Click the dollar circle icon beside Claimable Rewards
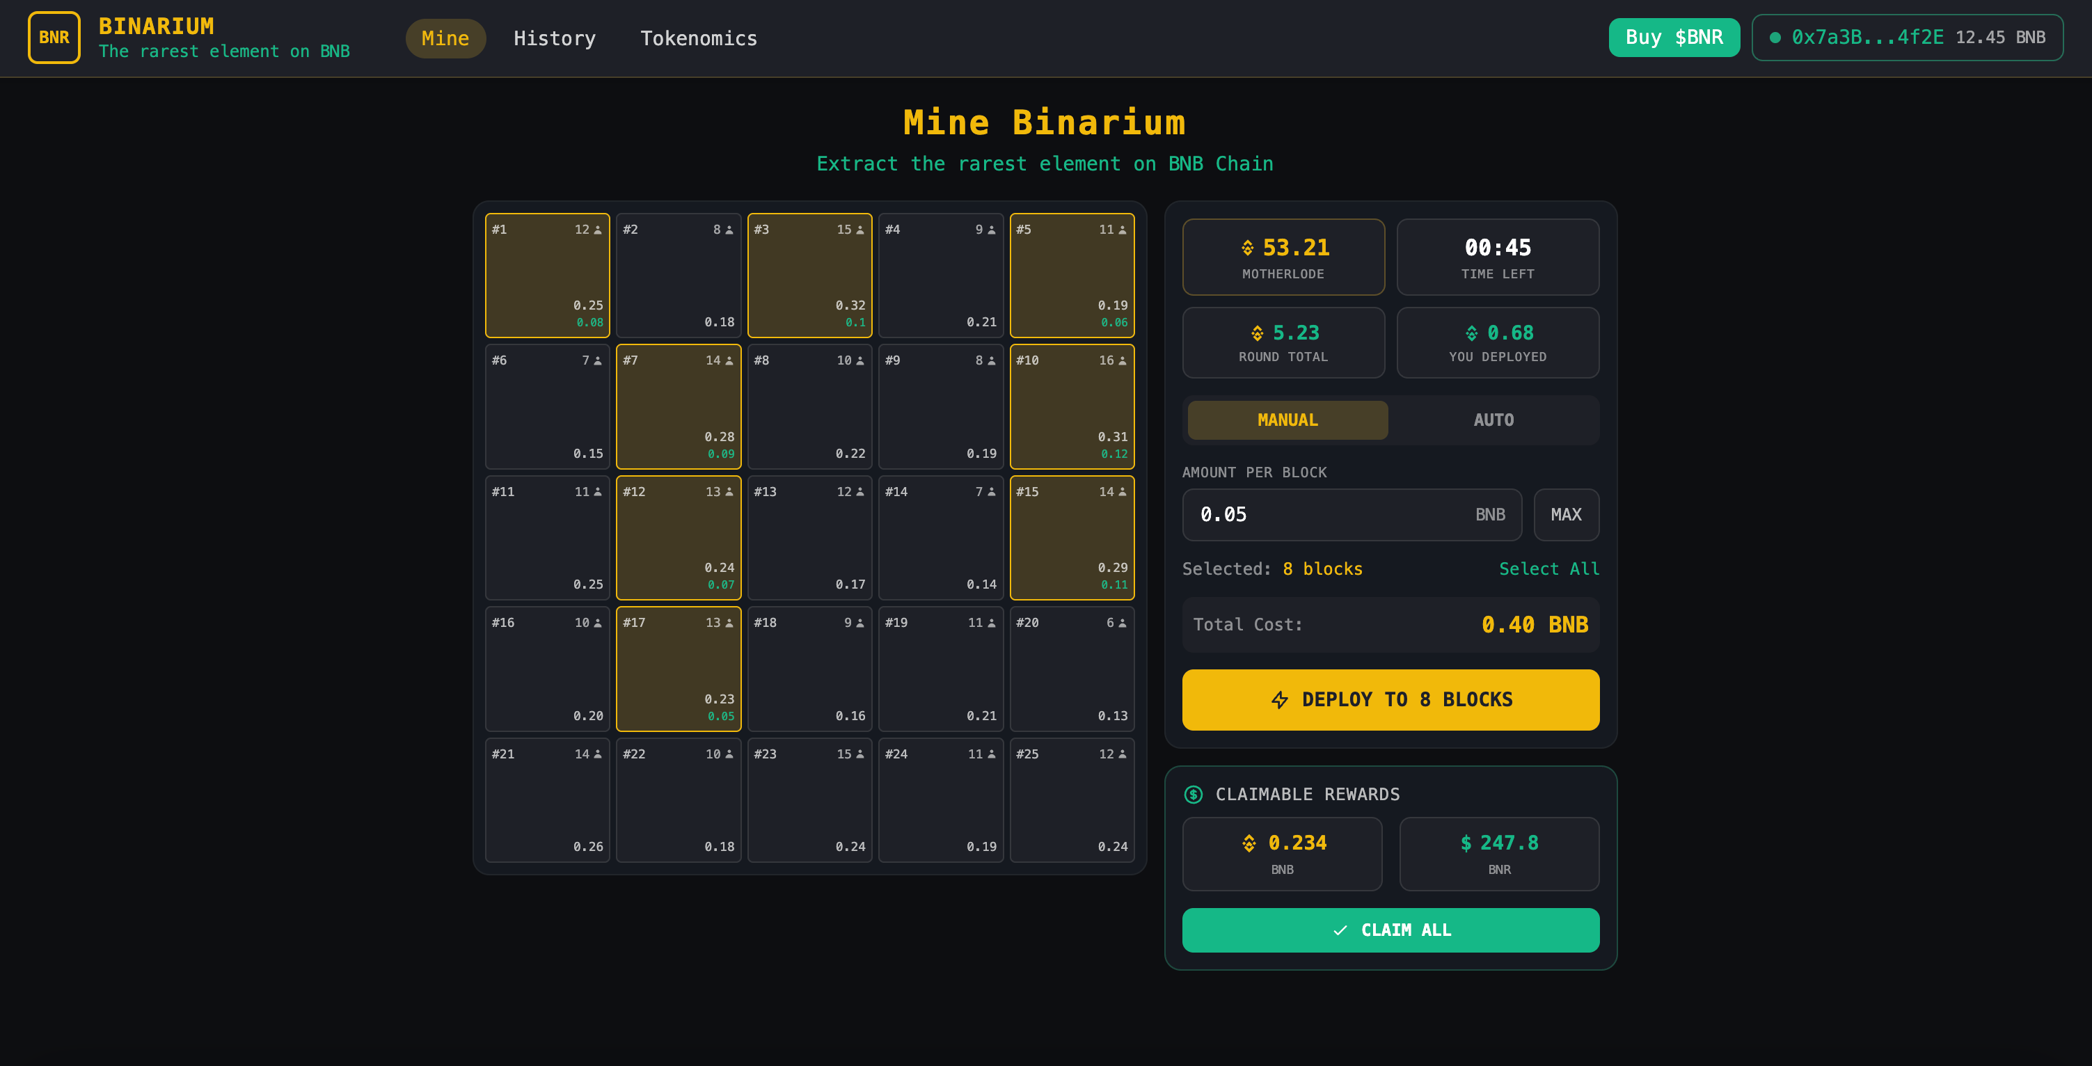 (x=1193, y=795)
